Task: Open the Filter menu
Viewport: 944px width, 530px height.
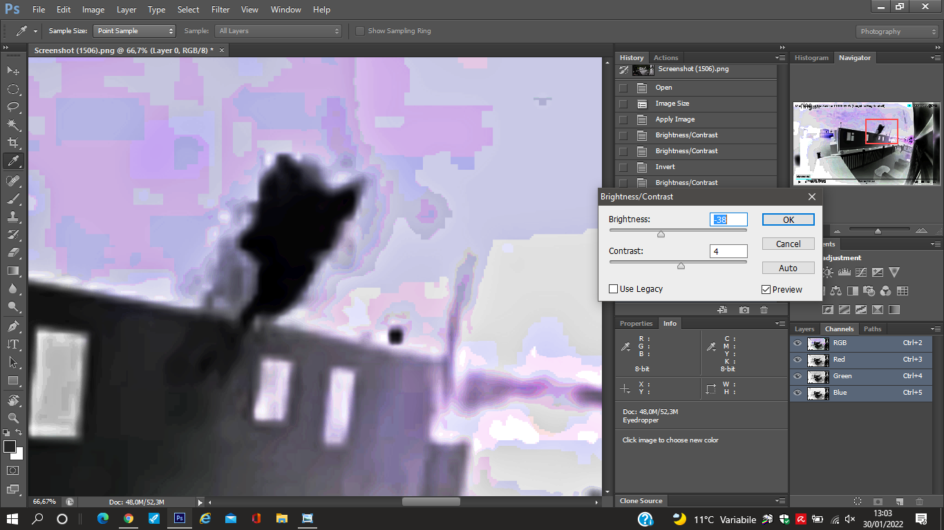Action: pyautogui.click(x=220, y=10)
